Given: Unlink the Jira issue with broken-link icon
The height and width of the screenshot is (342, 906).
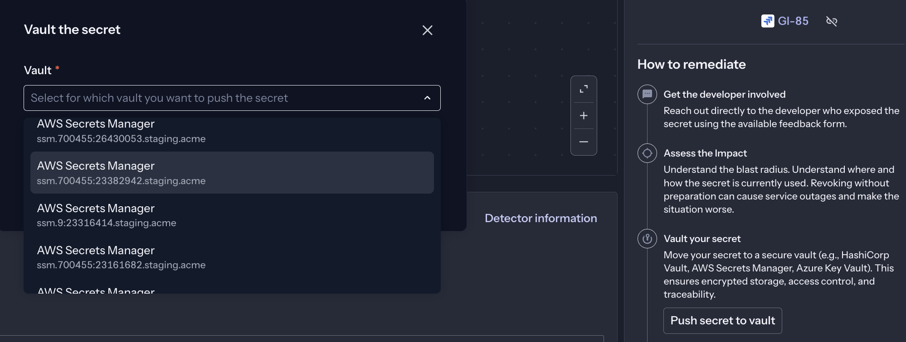Looking at the screenshot, I should coord(832,21).
